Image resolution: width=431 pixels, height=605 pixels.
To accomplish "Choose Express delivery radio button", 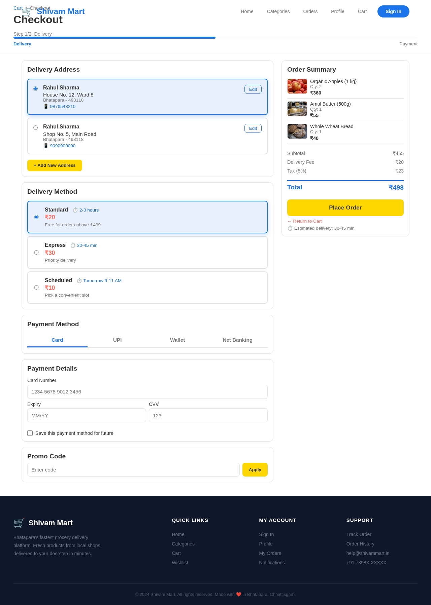I will click(x=36, y=252).
